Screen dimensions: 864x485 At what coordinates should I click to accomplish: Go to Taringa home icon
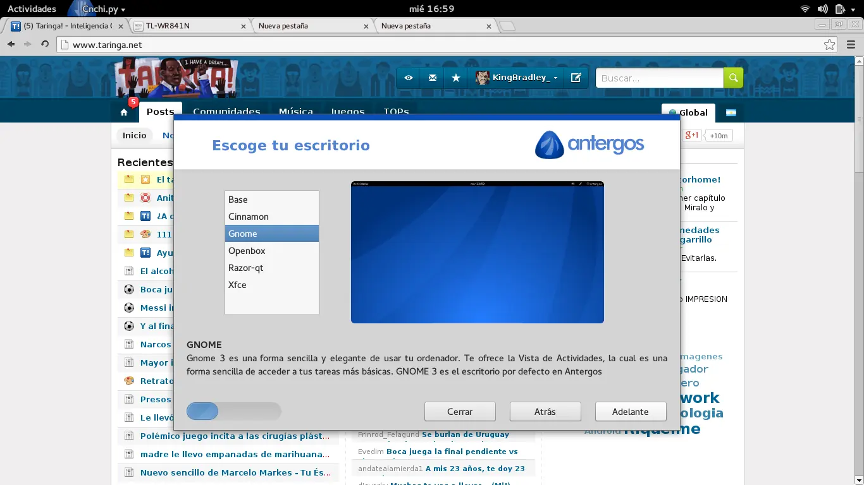(124, 112)
